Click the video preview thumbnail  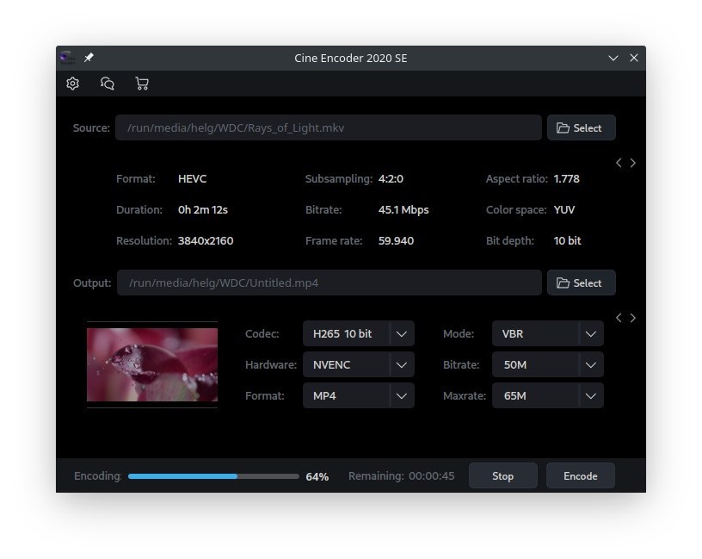[152, 364]
